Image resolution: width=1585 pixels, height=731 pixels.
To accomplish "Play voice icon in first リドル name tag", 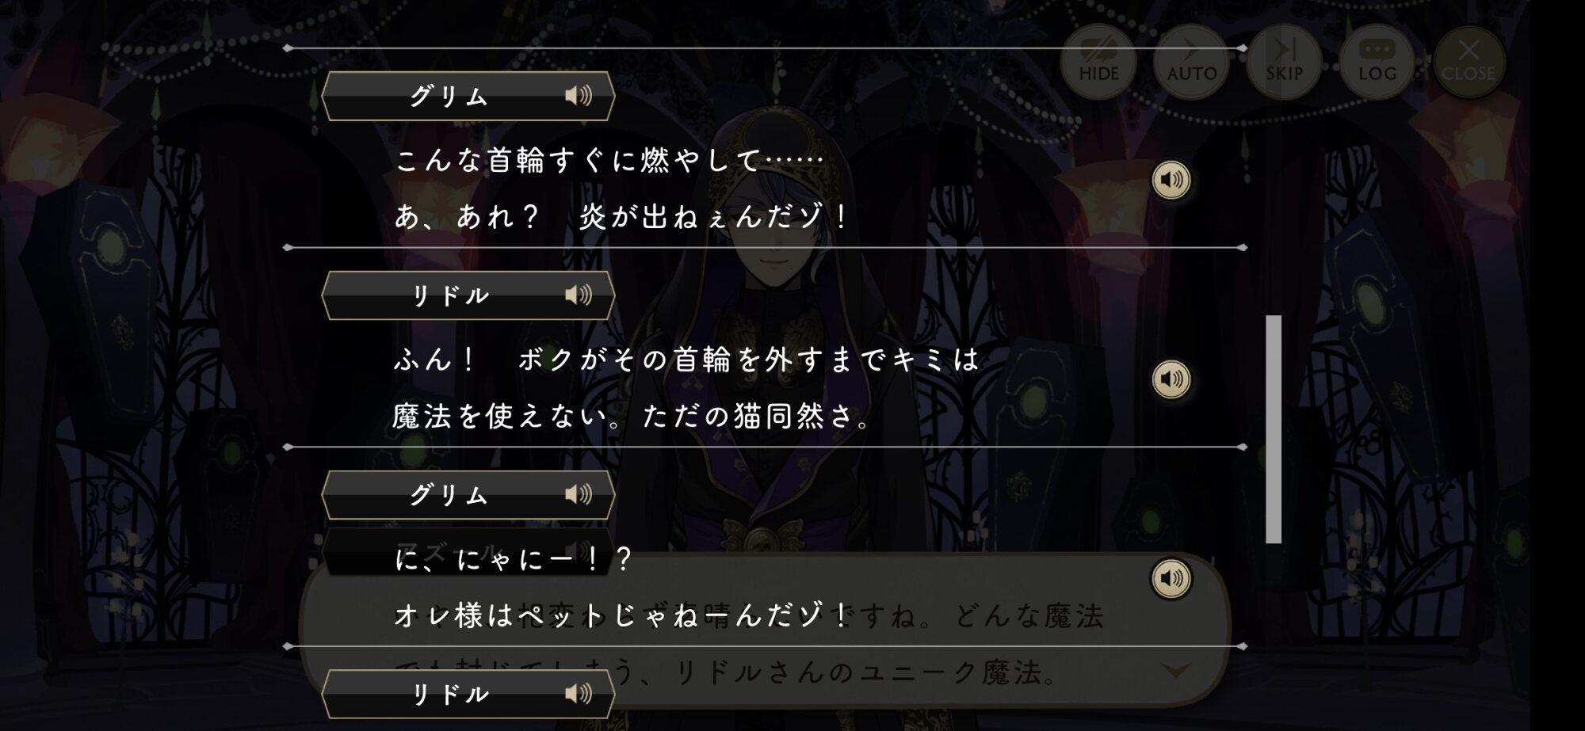I will pos(579,295).
